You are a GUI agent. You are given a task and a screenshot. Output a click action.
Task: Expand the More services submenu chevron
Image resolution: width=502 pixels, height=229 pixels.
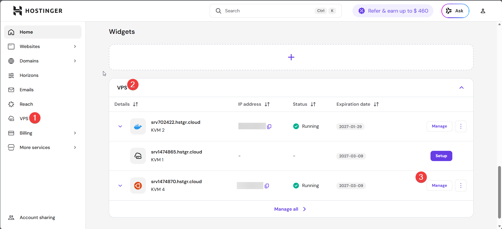pyautogui.click(x=75, y=147)
